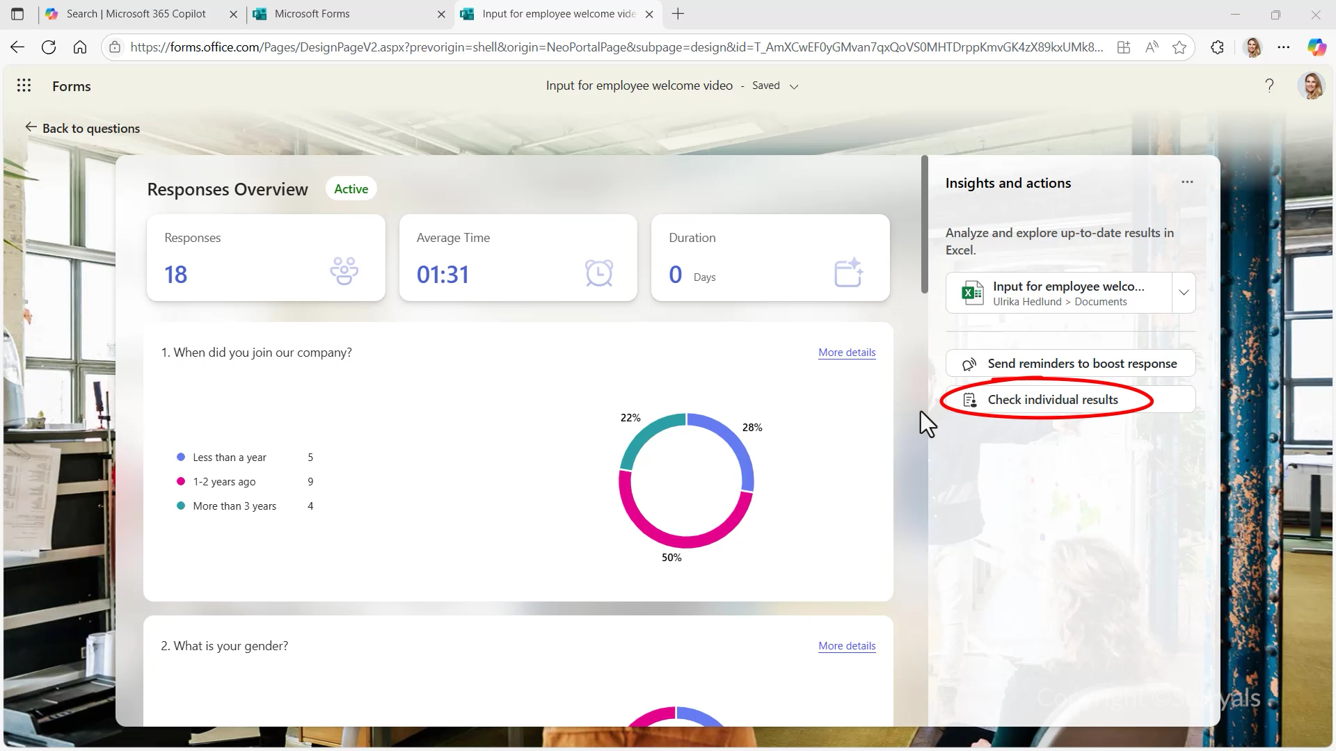Viewport: 1336px width, 751px height.
Task: Click the browser address bar URL
Action: point(616,47)
